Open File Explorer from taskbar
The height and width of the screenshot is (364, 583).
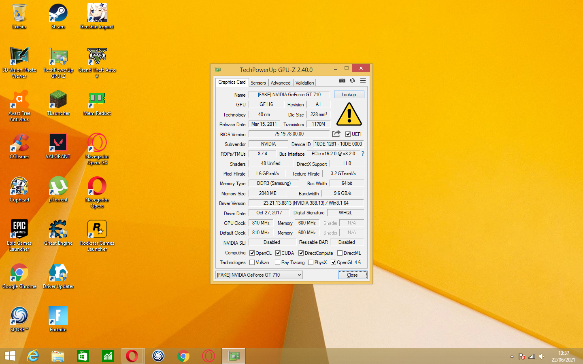click(58, 356)
